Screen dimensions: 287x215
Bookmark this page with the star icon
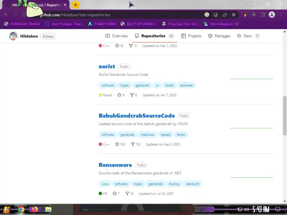coord(234,15)
